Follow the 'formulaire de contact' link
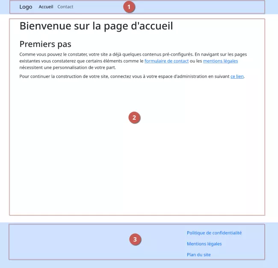278x268 pixels. [166, 61]
